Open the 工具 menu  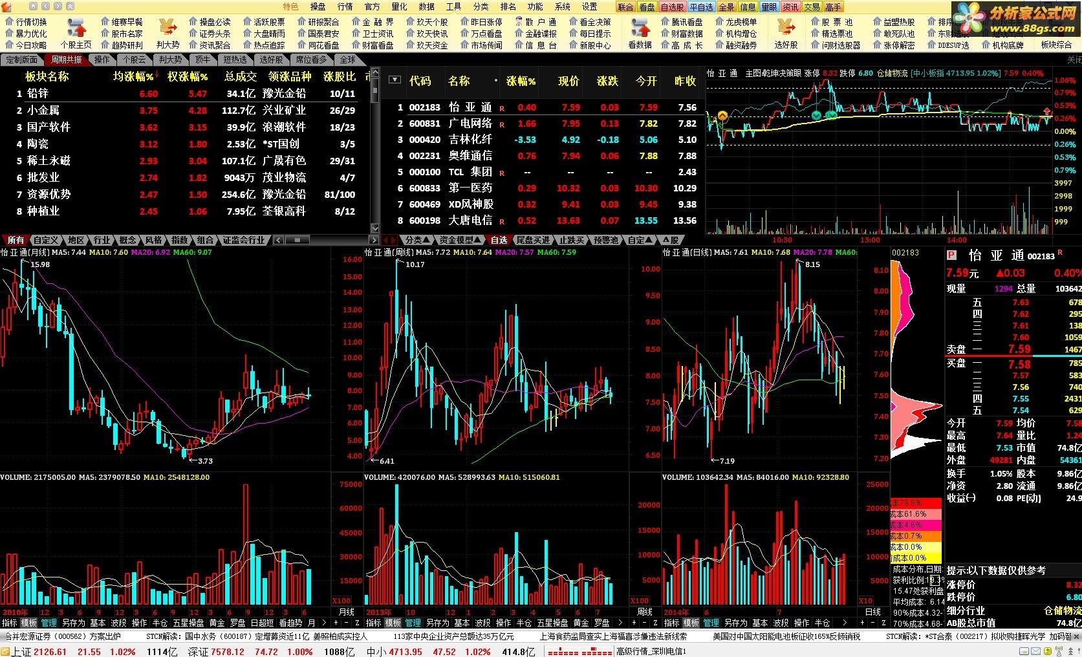(453, 6)
